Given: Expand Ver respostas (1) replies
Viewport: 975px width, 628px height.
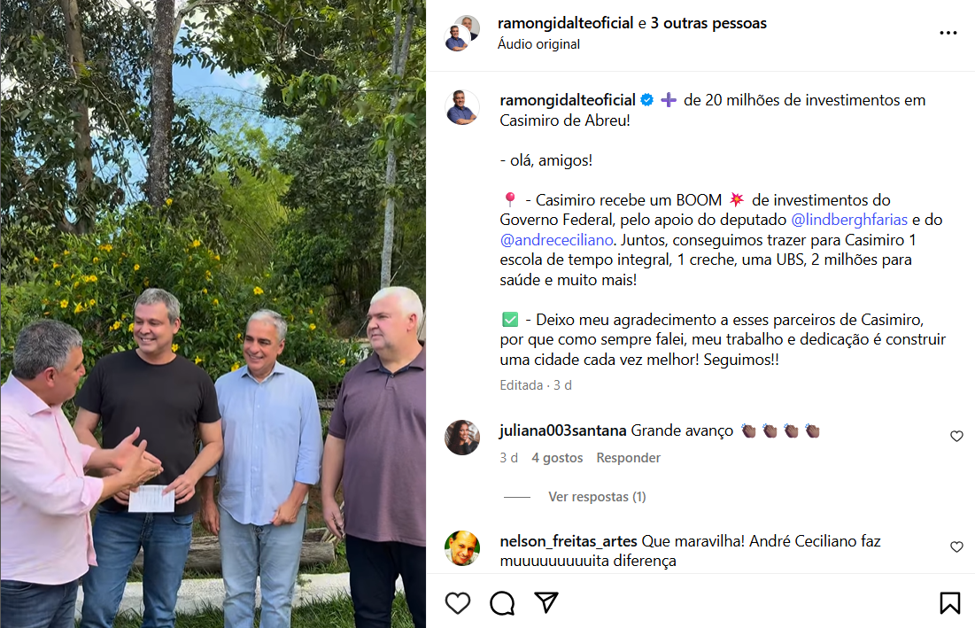Looking at the screenshot, I should (597, 497).
